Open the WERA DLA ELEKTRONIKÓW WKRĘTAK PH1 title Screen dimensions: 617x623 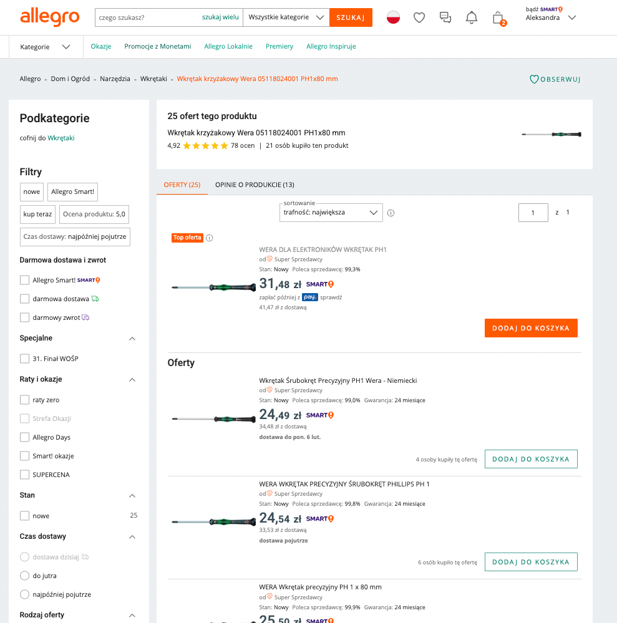click(323, 249)
